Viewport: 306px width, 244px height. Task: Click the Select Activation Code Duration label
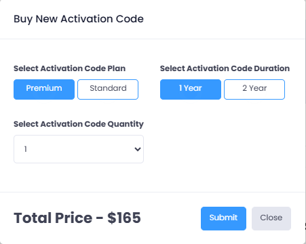pos(225,68)
